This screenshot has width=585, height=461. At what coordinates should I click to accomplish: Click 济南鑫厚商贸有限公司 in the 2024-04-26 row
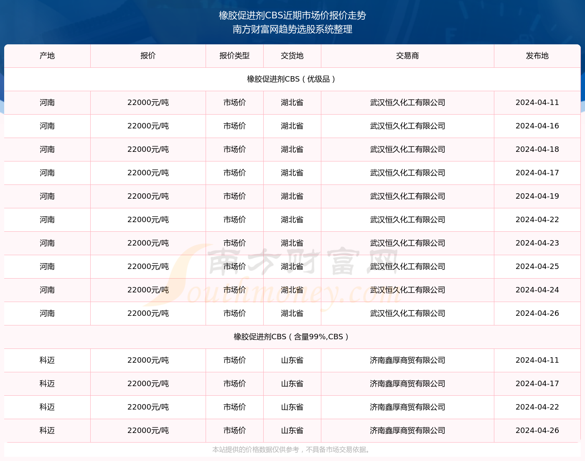coord(407,430)
